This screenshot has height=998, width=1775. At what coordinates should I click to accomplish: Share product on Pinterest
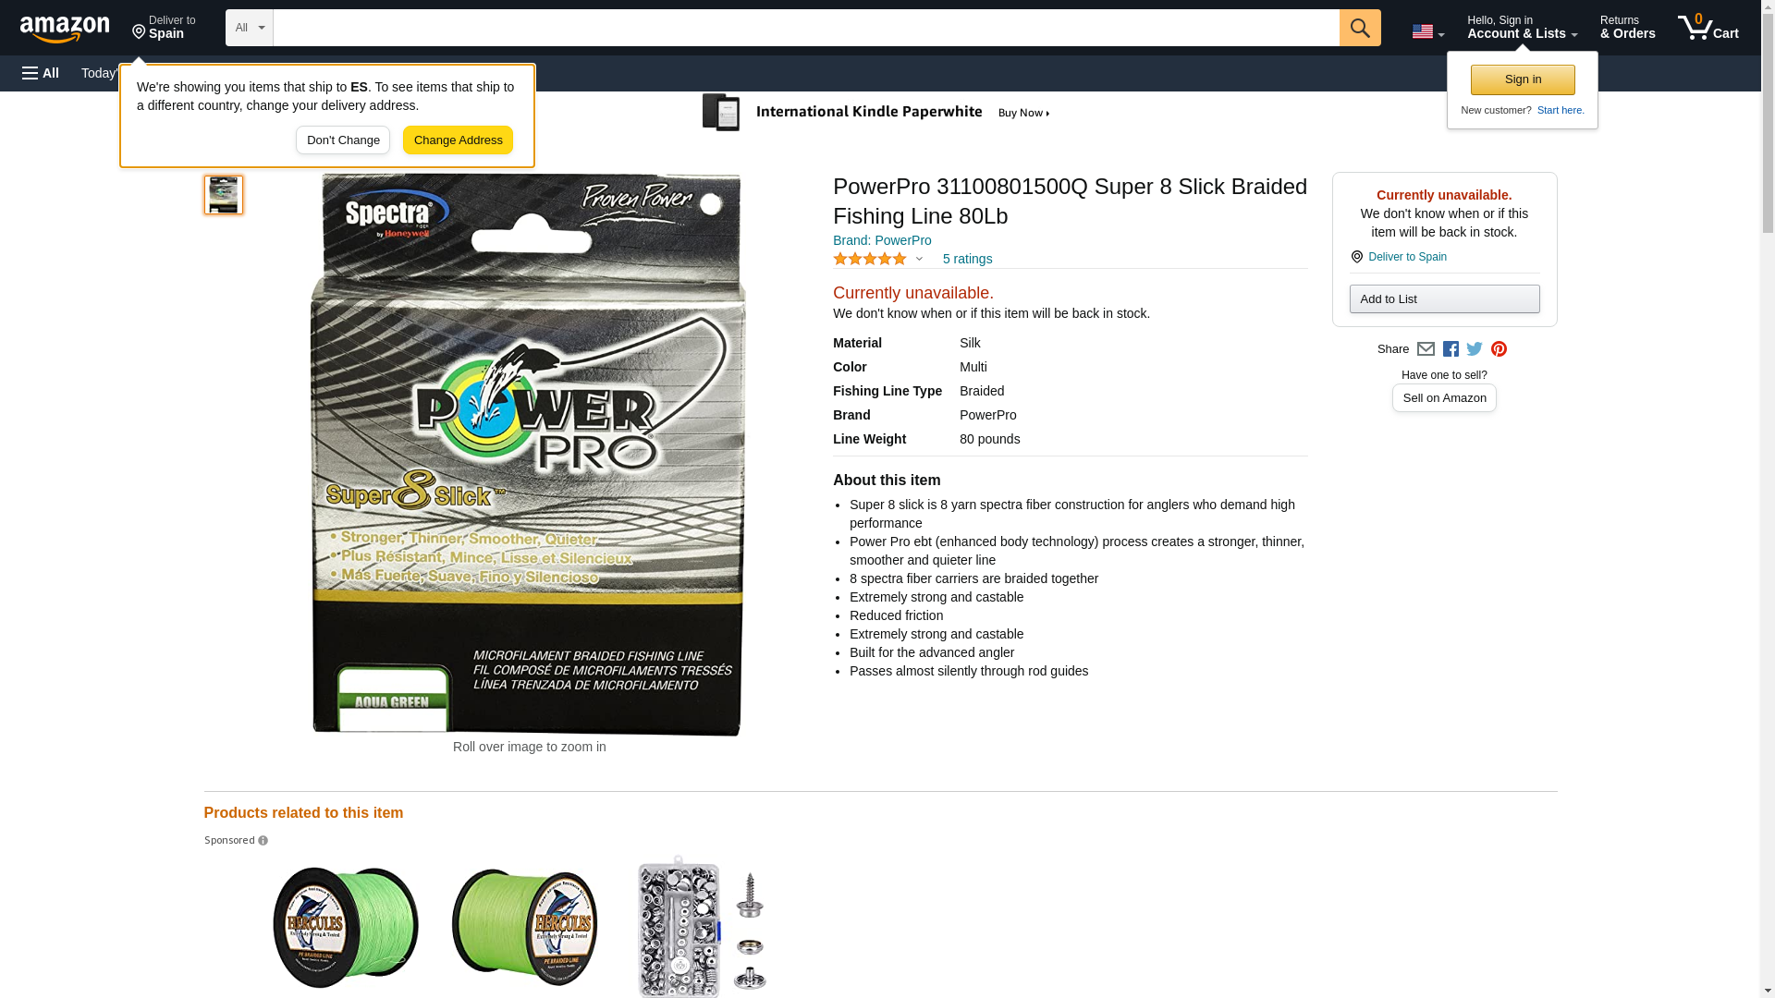[x=1499, y=349]
